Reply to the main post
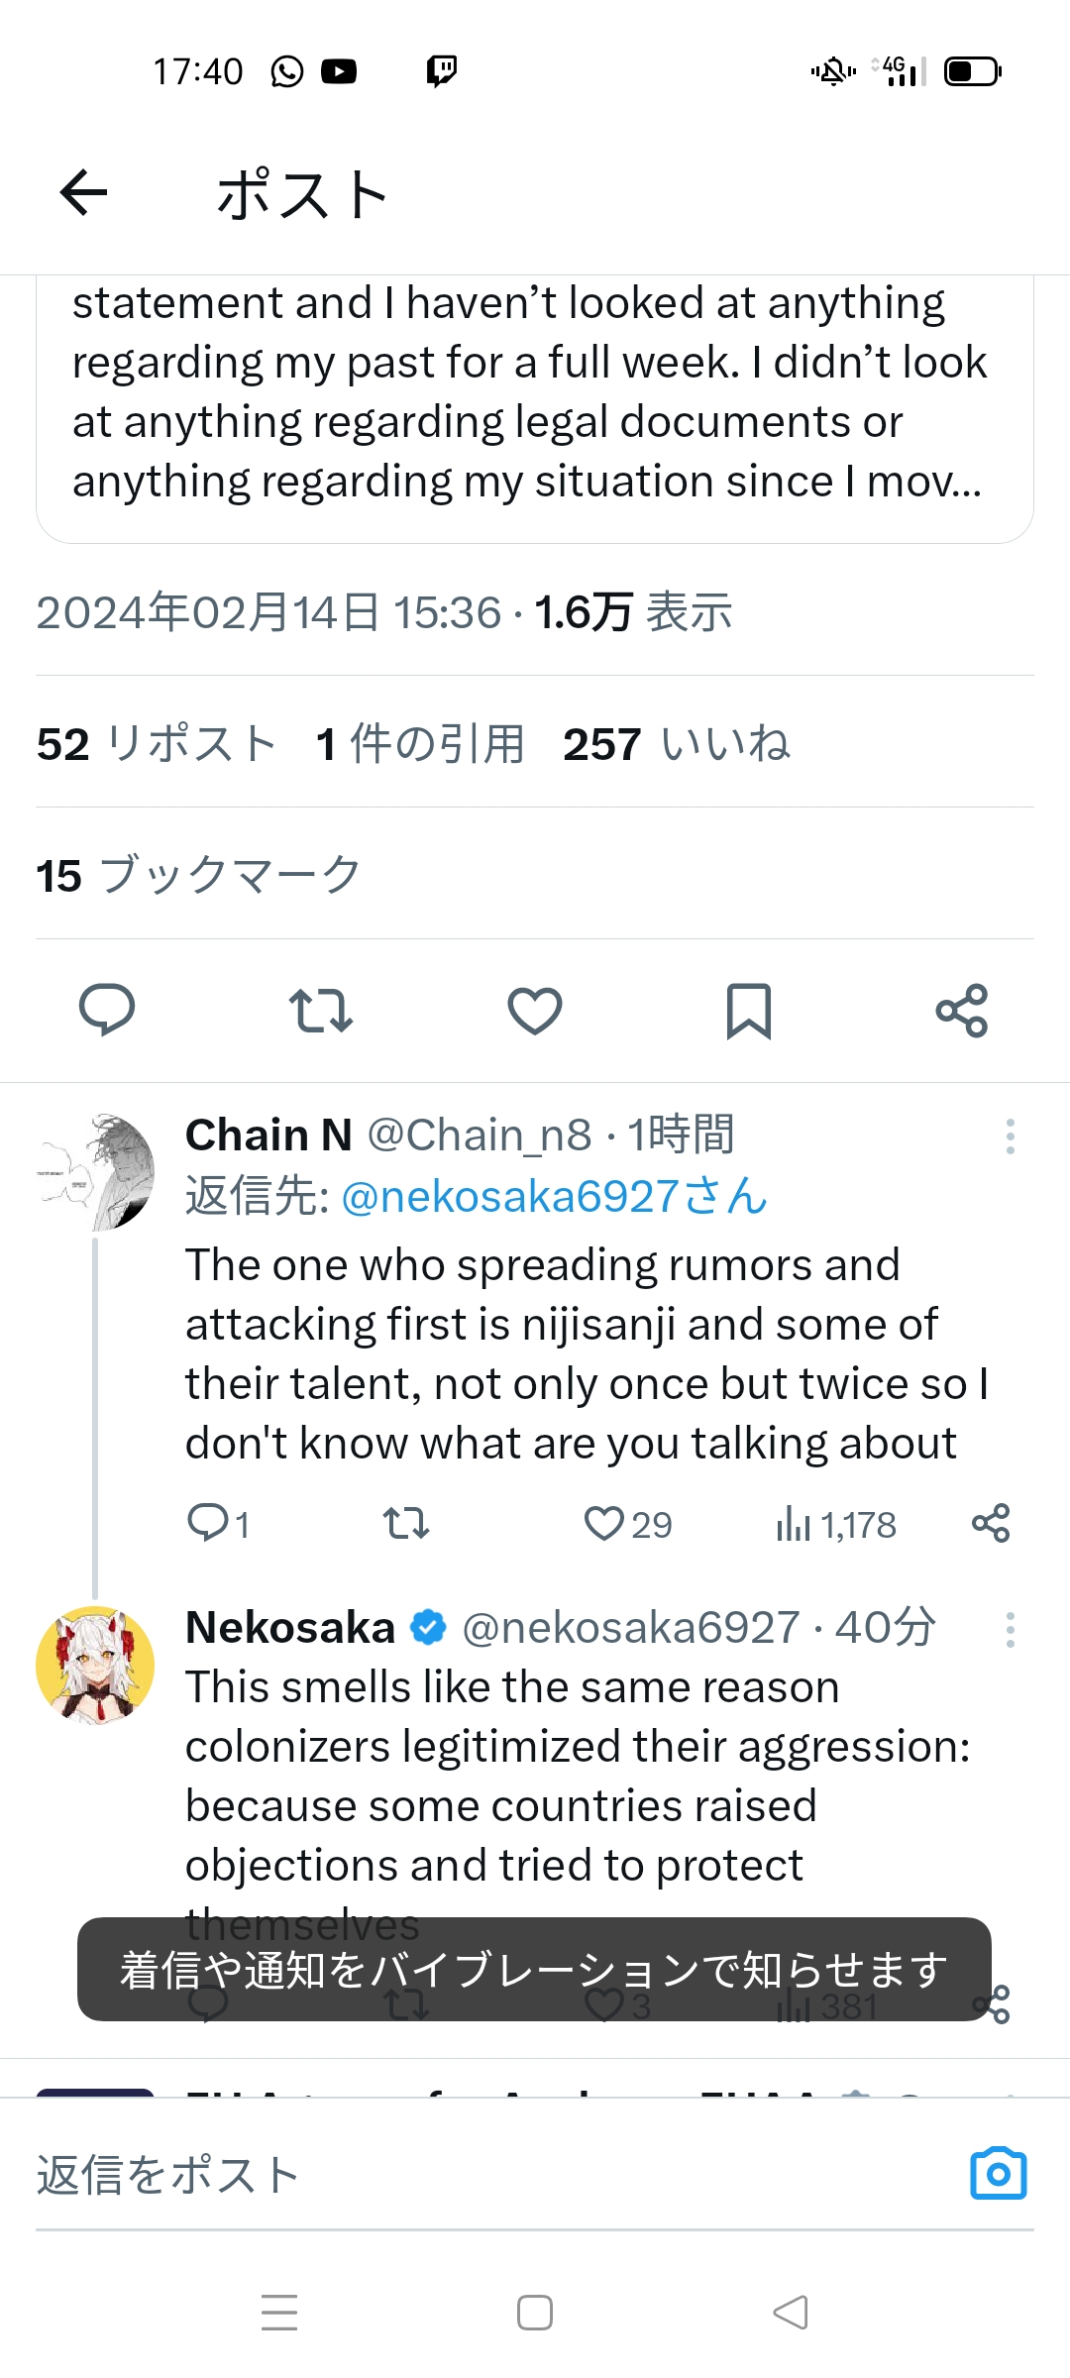This screenshot has height=2378, width=1070. point(107,1011)
